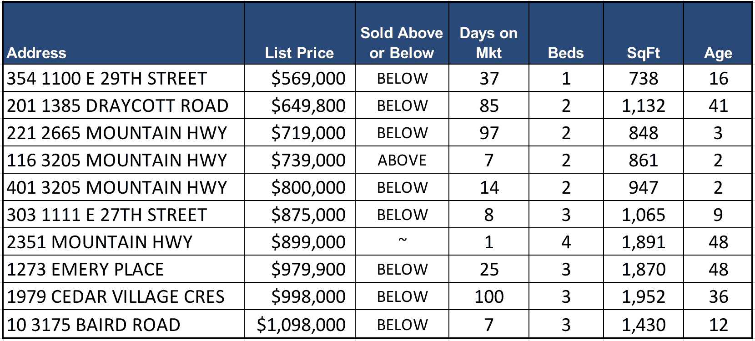Viewport: 755px width, 341px height.
Task: Select the Beds column header
Action: click(566, 53)
